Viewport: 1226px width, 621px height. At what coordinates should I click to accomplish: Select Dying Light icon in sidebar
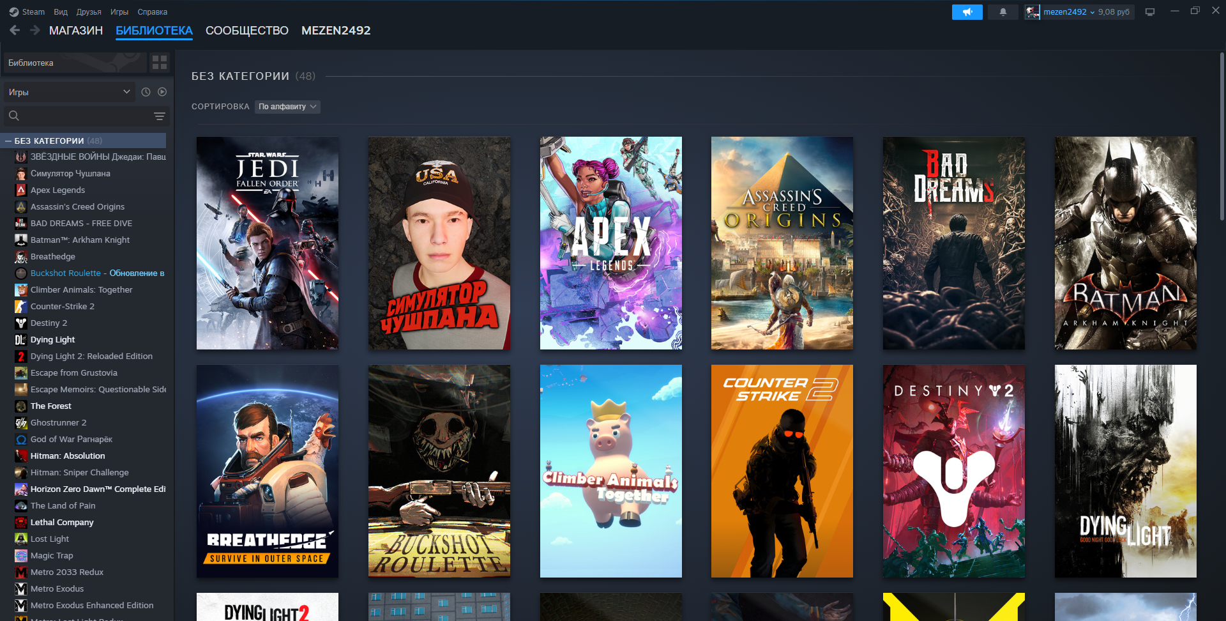point(21,339)
